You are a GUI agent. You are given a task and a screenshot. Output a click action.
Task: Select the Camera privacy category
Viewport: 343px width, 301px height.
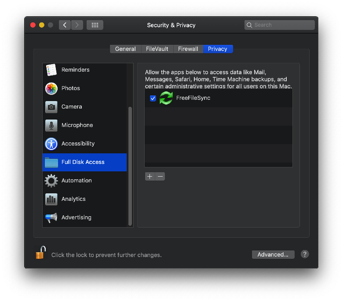pyautogui.click(x=84, y=107)
